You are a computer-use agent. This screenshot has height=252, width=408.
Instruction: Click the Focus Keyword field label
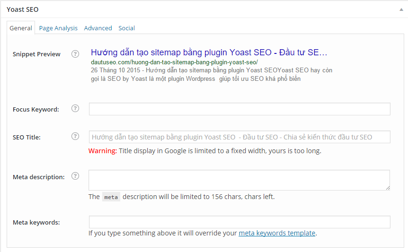coord(36,109)
